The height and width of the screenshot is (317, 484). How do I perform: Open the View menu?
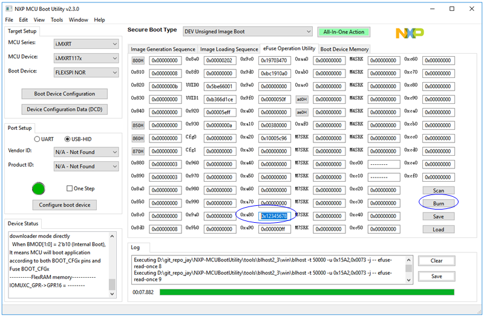coord(39,20)
